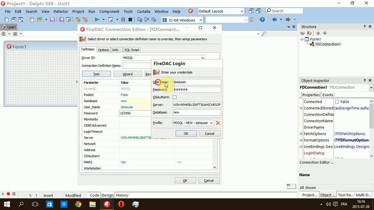Viewport: 374px width, 210px height.
Task: Open the Driver ID combo box
Action: coord(203,58)
